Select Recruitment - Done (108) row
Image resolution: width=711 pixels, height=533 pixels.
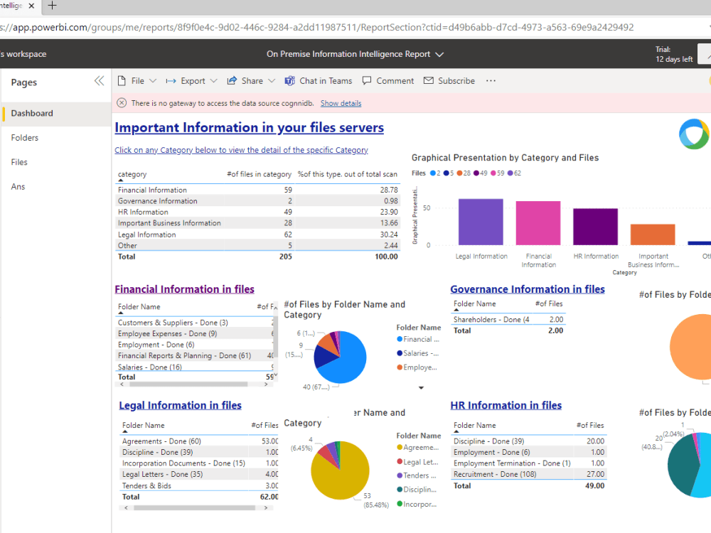[529, 474]
